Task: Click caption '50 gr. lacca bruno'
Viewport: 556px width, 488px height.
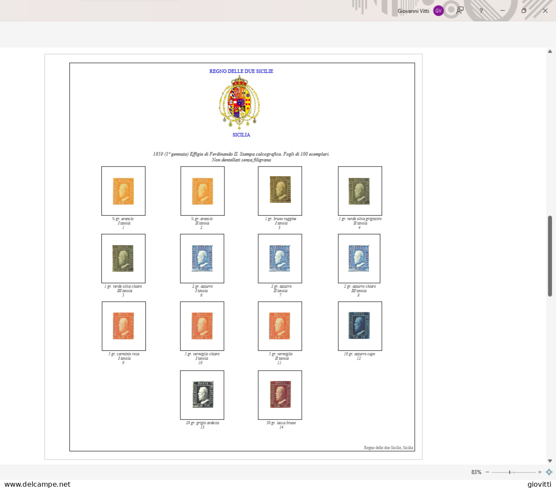Action: coord(281,423)
